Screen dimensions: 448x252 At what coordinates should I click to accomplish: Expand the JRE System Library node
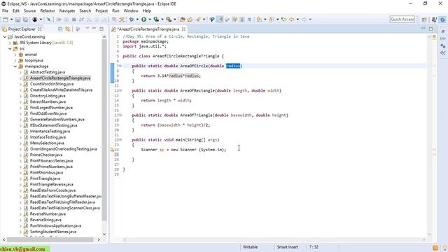point(10,43)
